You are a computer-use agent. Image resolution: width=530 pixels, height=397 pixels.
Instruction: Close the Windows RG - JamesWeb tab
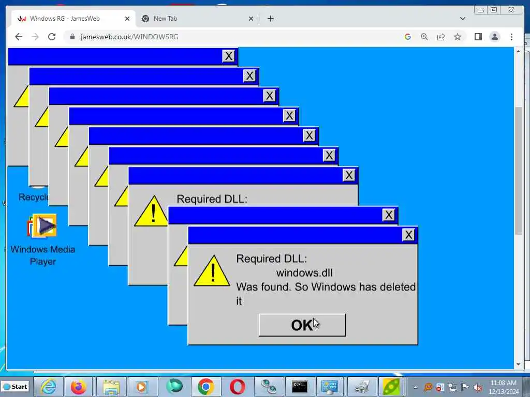click(x=127, y=19)
